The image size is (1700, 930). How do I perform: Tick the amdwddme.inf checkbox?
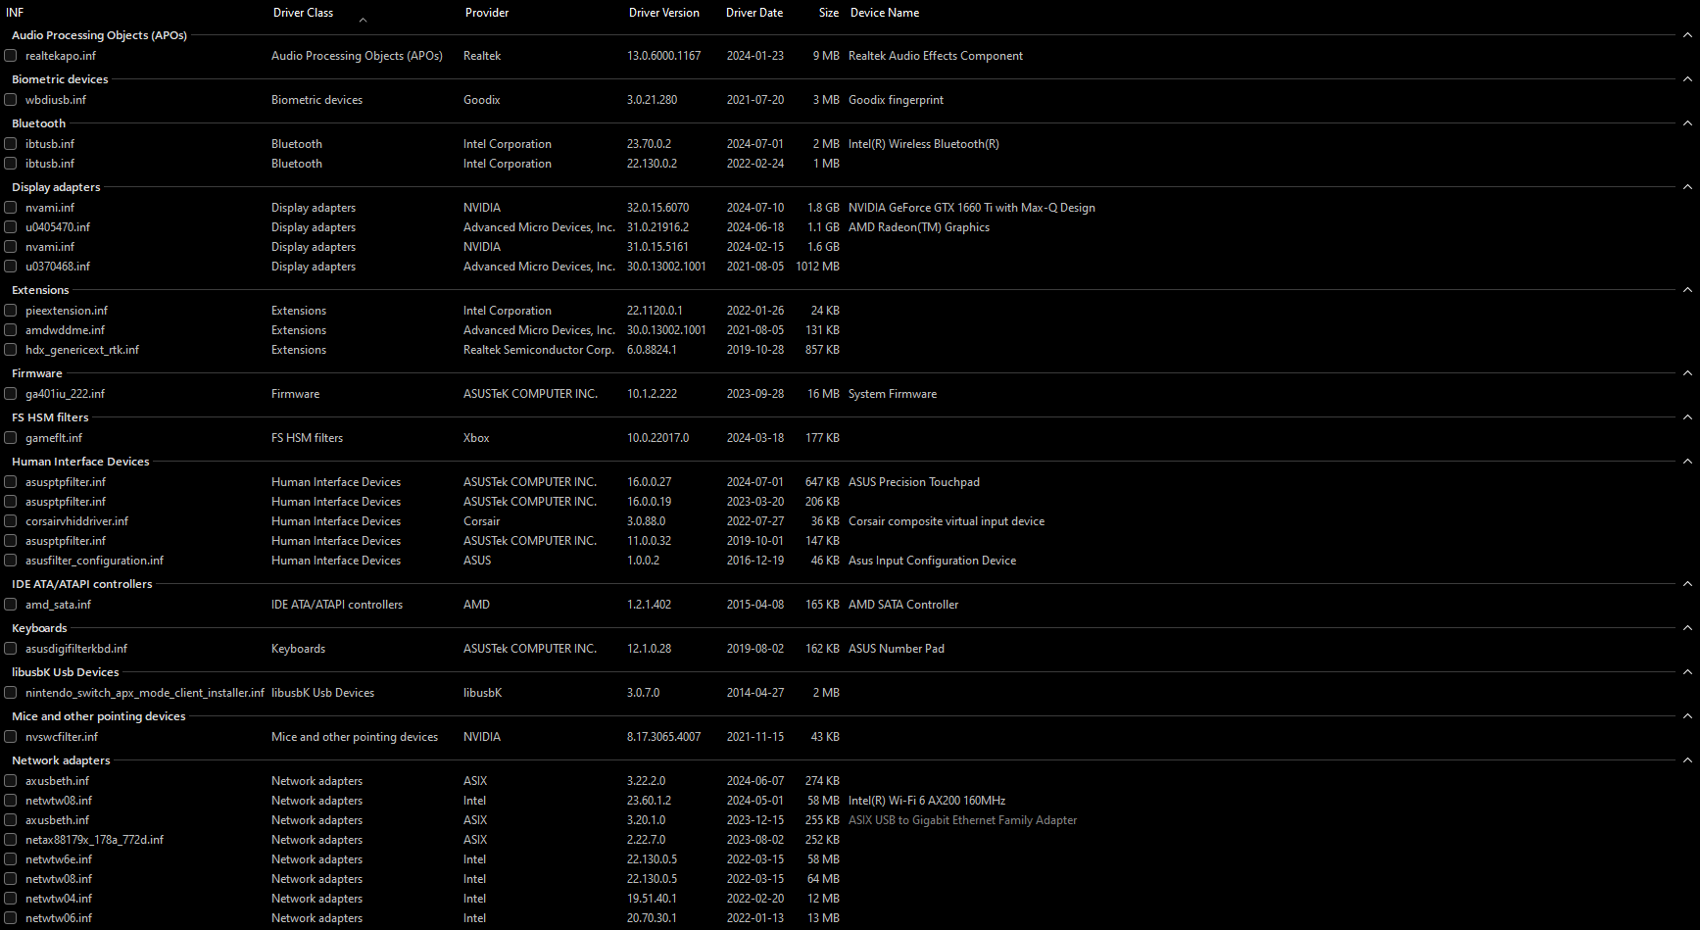pyautogui.click(x=11, y=330)
